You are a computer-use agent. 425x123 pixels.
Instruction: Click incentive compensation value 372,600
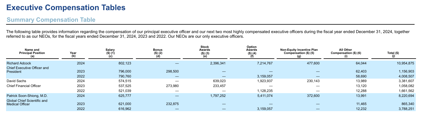[x=313, y=95]
